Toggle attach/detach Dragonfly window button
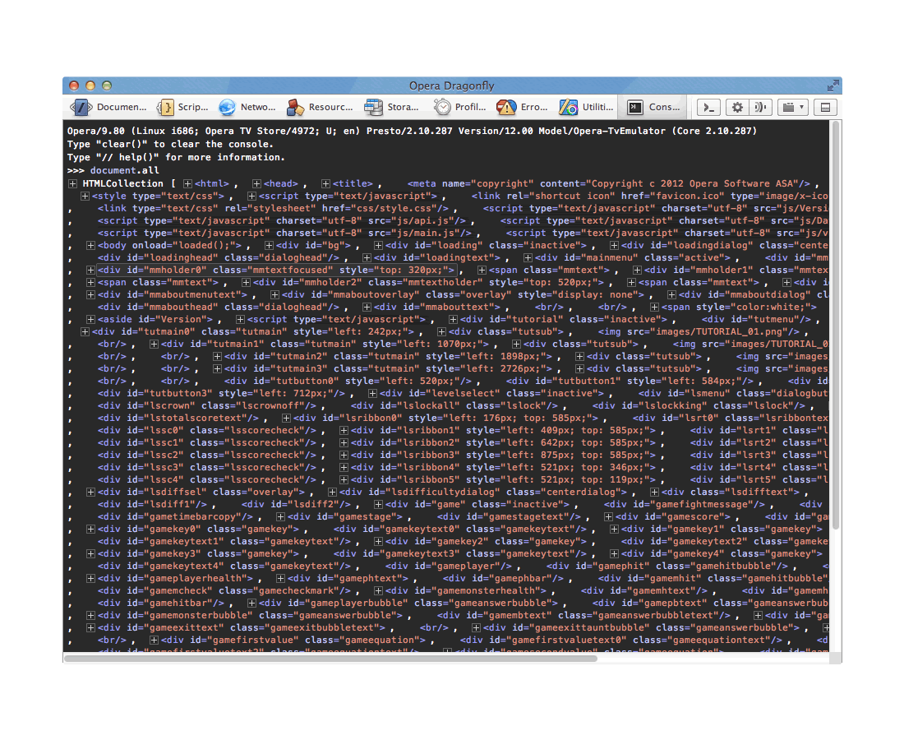Screen dimensions: 904x740 point(825,107)
